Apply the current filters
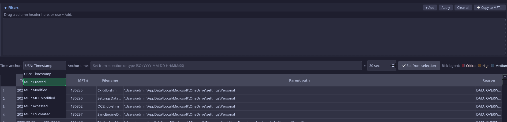This screenshot has height=122, width=507. 445,7
